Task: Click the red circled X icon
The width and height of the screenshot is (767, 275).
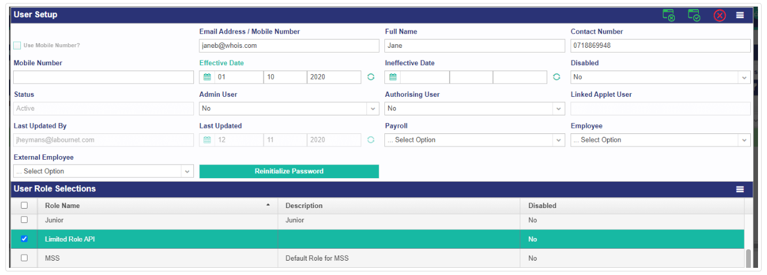Action: (720, 16)
